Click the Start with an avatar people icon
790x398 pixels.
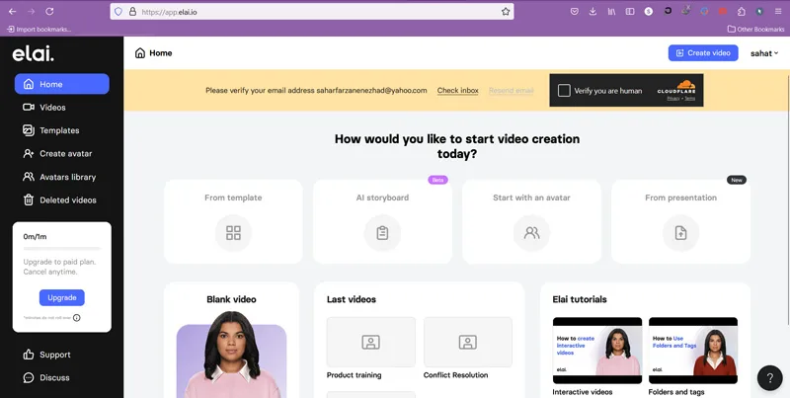531,233
